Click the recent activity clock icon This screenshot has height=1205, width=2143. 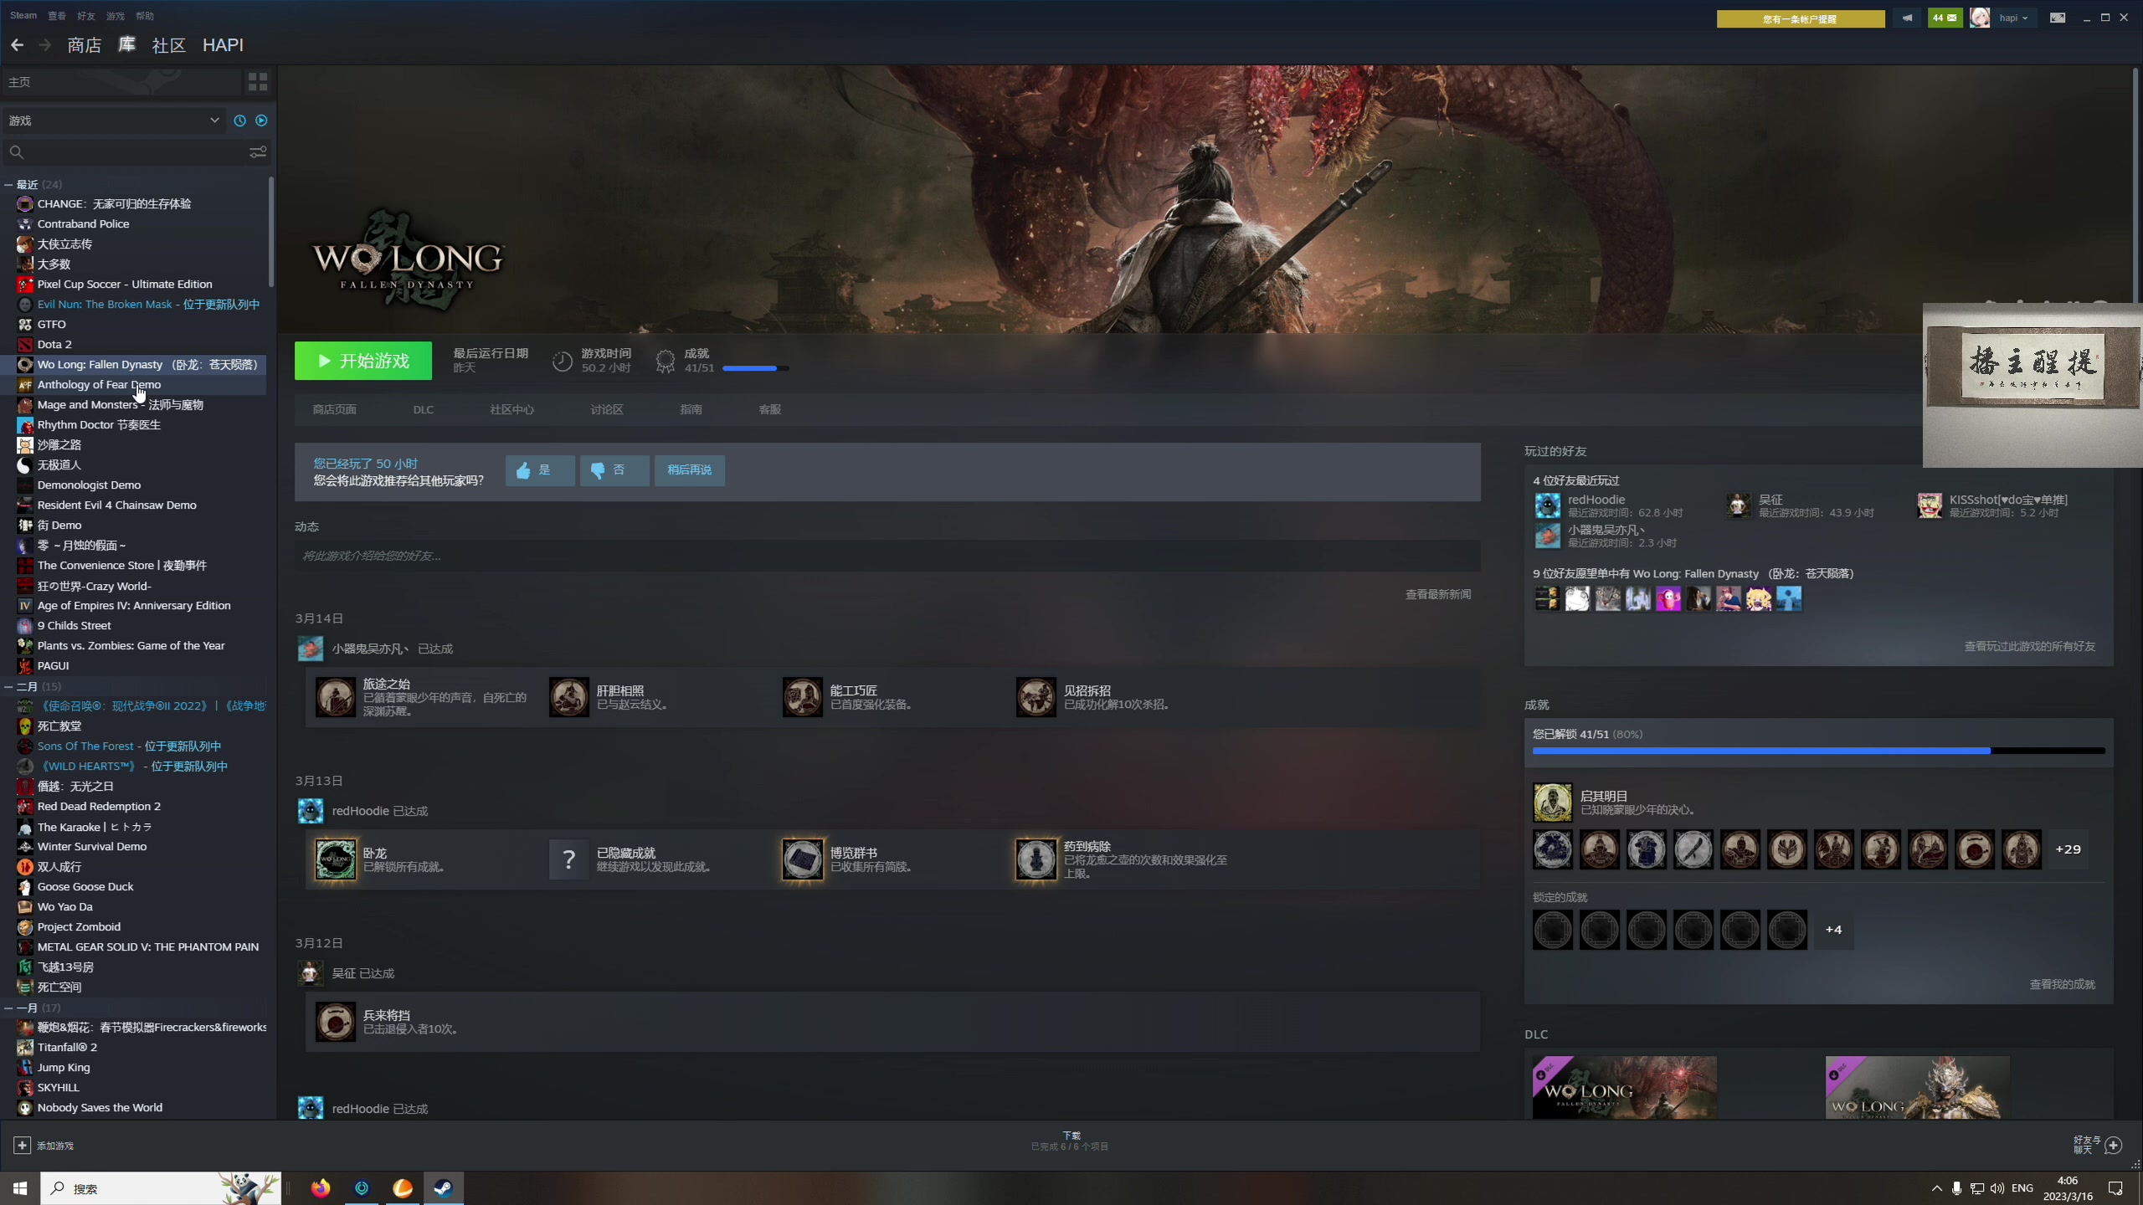[x=240, y=120]
